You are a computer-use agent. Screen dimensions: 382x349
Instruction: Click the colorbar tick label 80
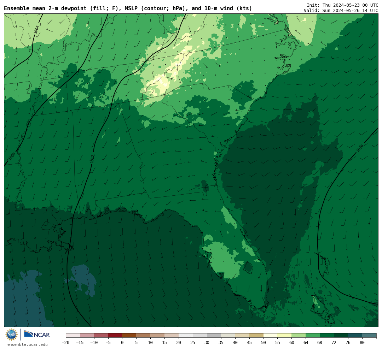pos(362,343)
